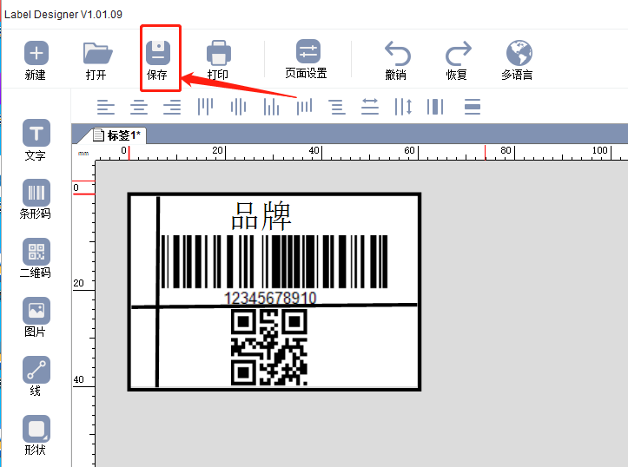Screen dimensions: 628x467
Task: Click the vertical arrows spacing icon
Action: pyautogui.click(x=403, y=107)
